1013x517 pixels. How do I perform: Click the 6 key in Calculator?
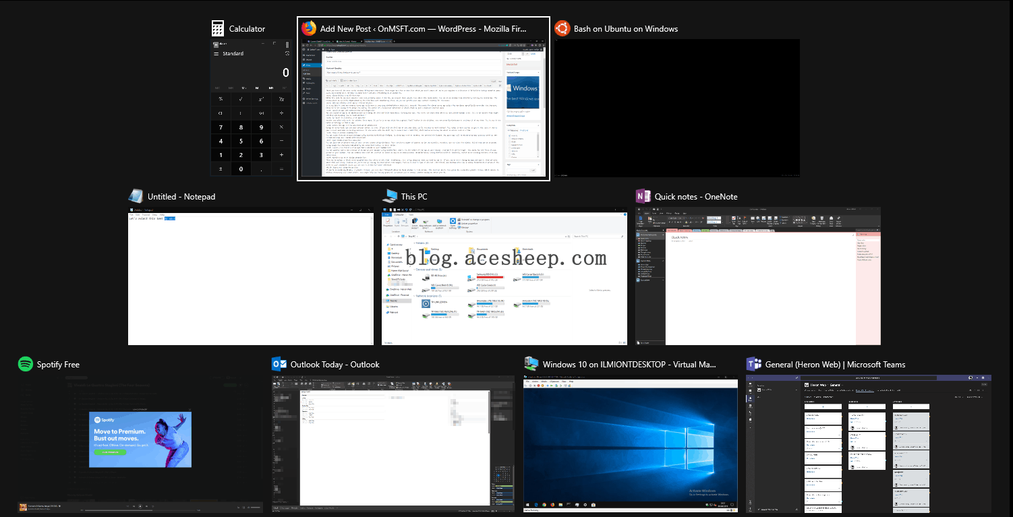click(261, 141)
